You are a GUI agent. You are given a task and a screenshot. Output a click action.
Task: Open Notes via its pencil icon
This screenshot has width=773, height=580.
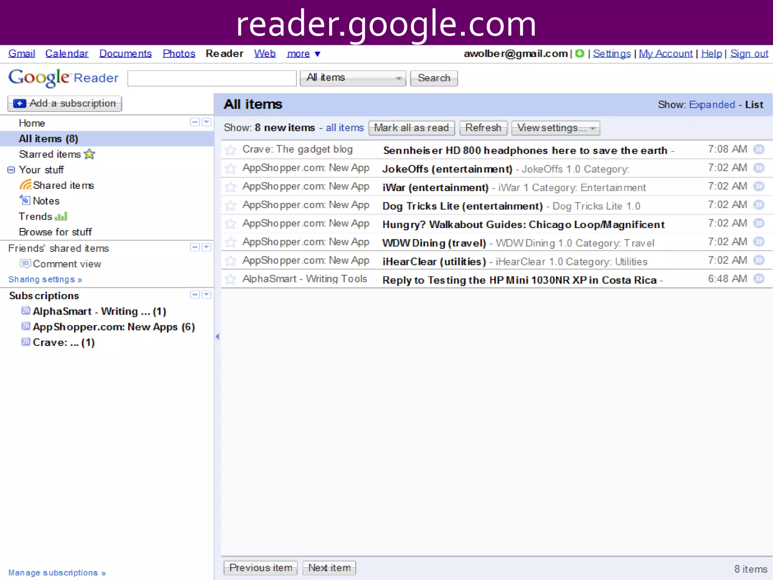25,200
